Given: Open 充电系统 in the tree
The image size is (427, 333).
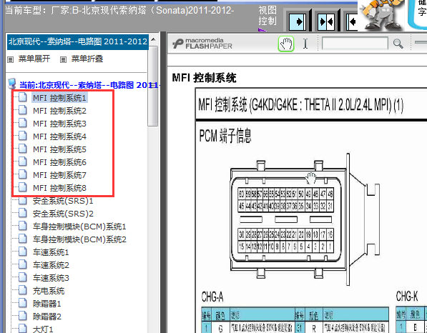Looking at the screenshot, I should [x=49, y=291].
